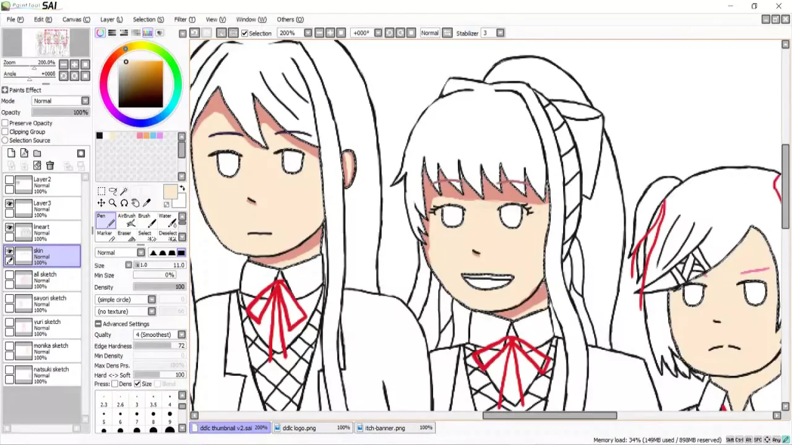Screen dimensions: 792x445
Task: Activate the move layer tool
Action: click(101, 203)
